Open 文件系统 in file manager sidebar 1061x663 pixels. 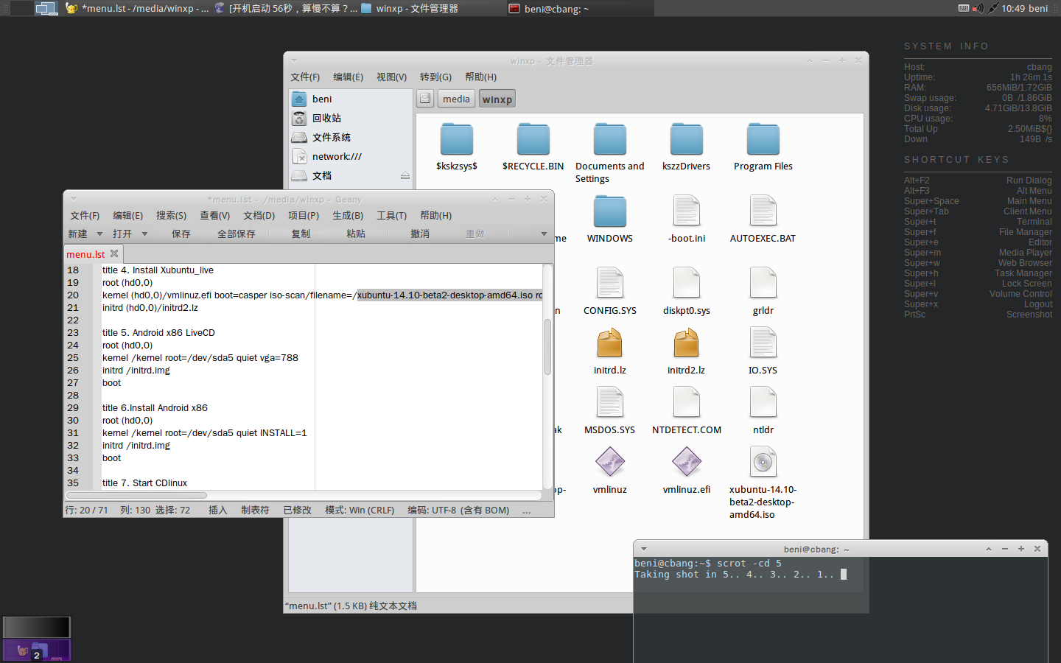[350, 137]
